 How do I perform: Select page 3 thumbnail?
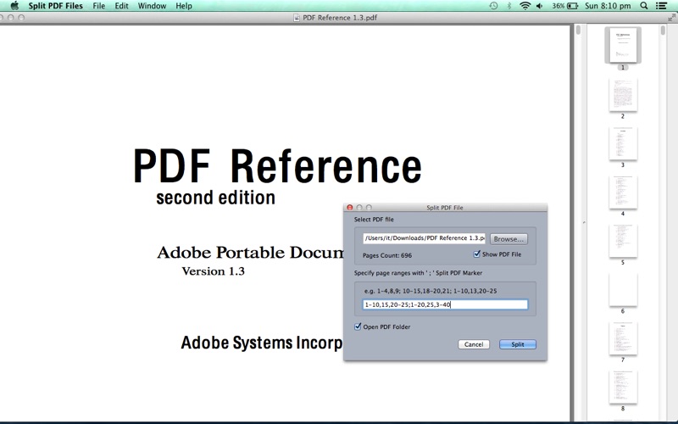(623, 143)
